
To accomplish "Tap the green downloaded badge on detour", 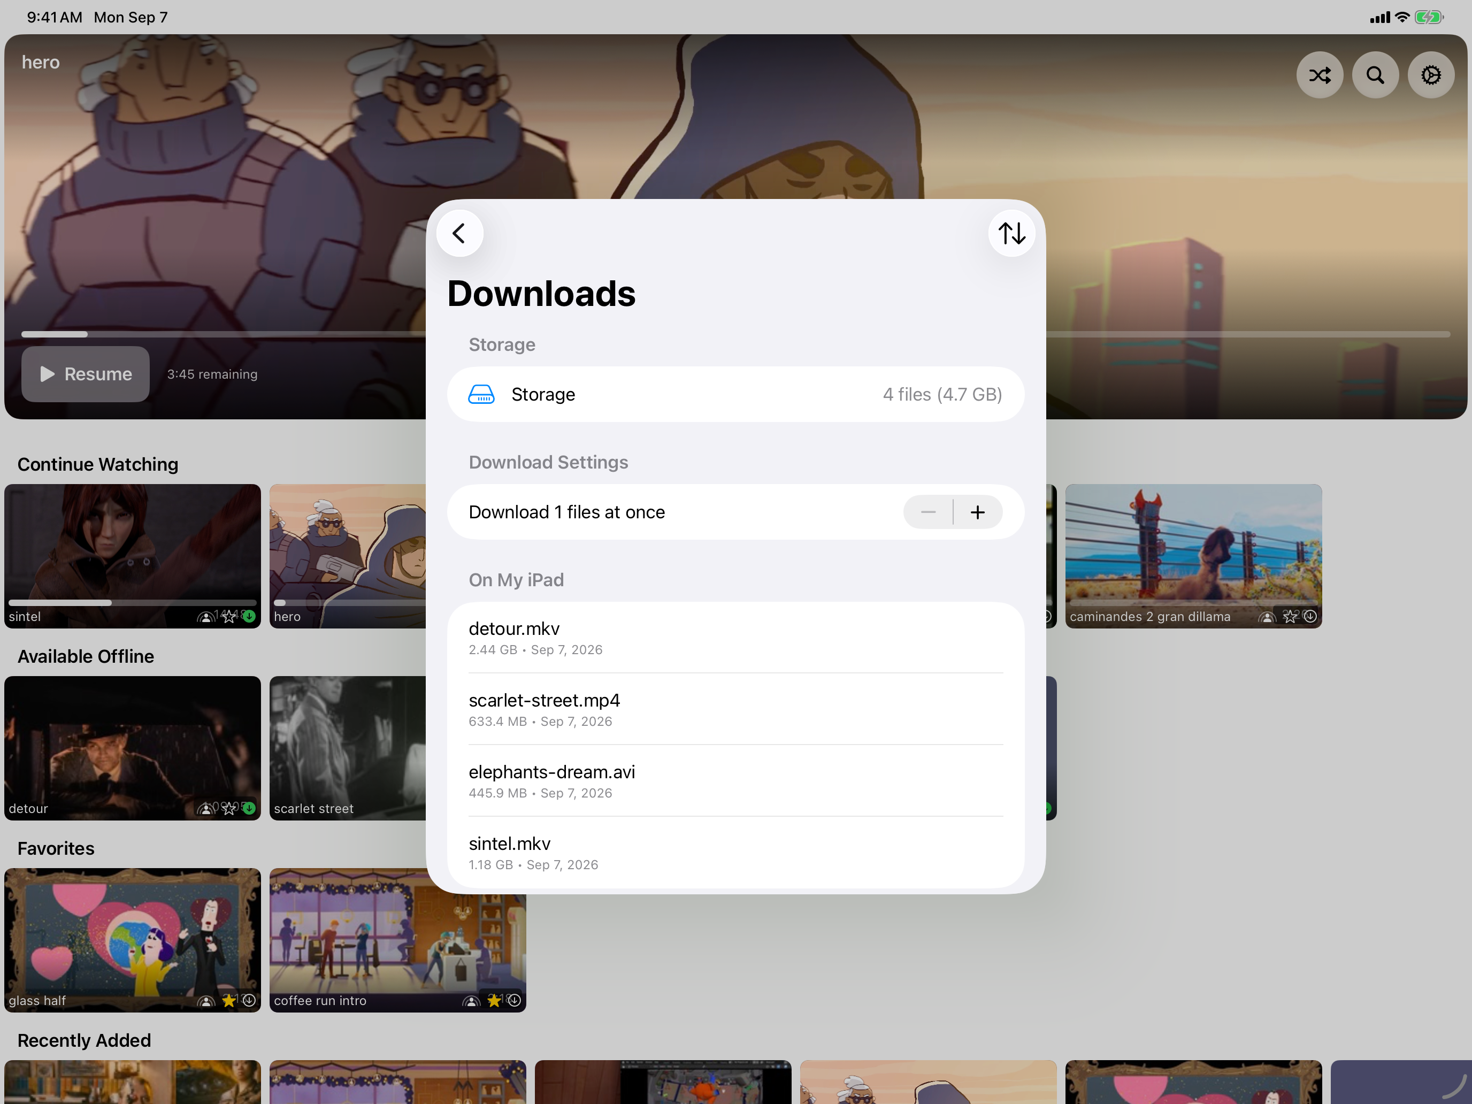I will 250,809.
